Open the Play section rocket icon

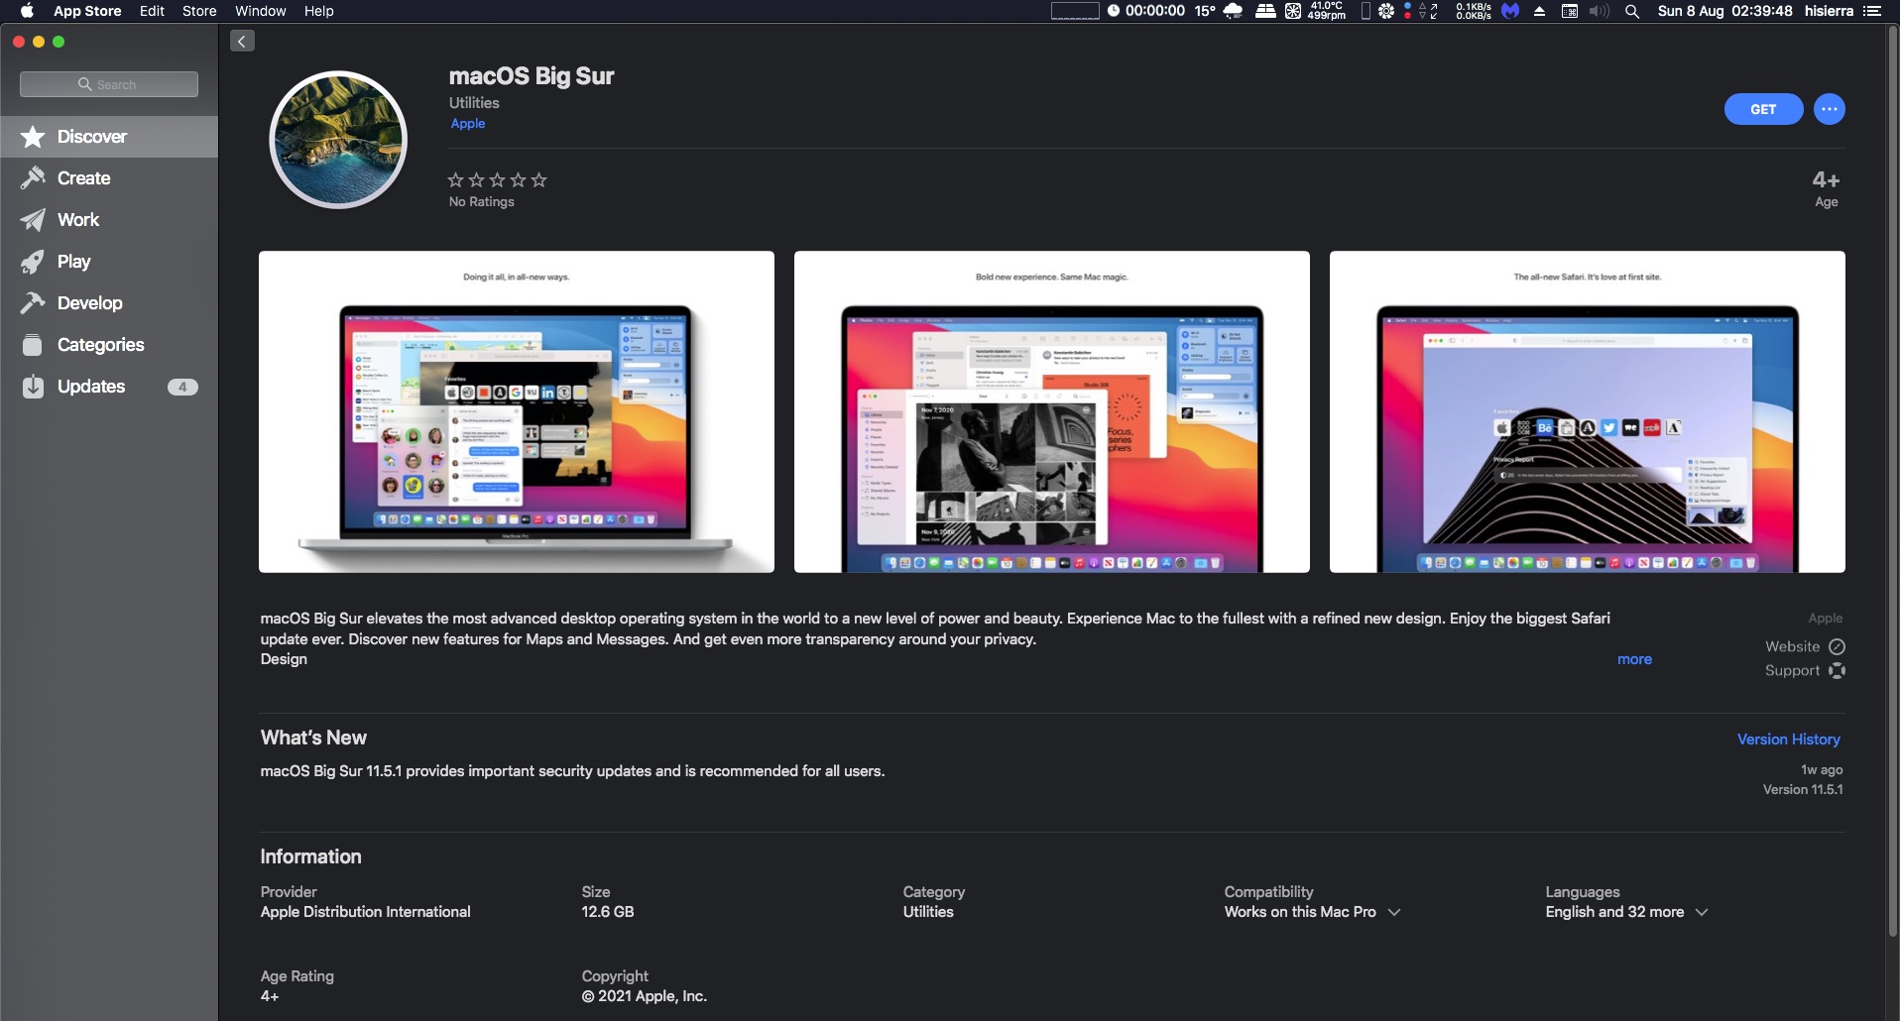pyautogui.click(x=33, y=262)
